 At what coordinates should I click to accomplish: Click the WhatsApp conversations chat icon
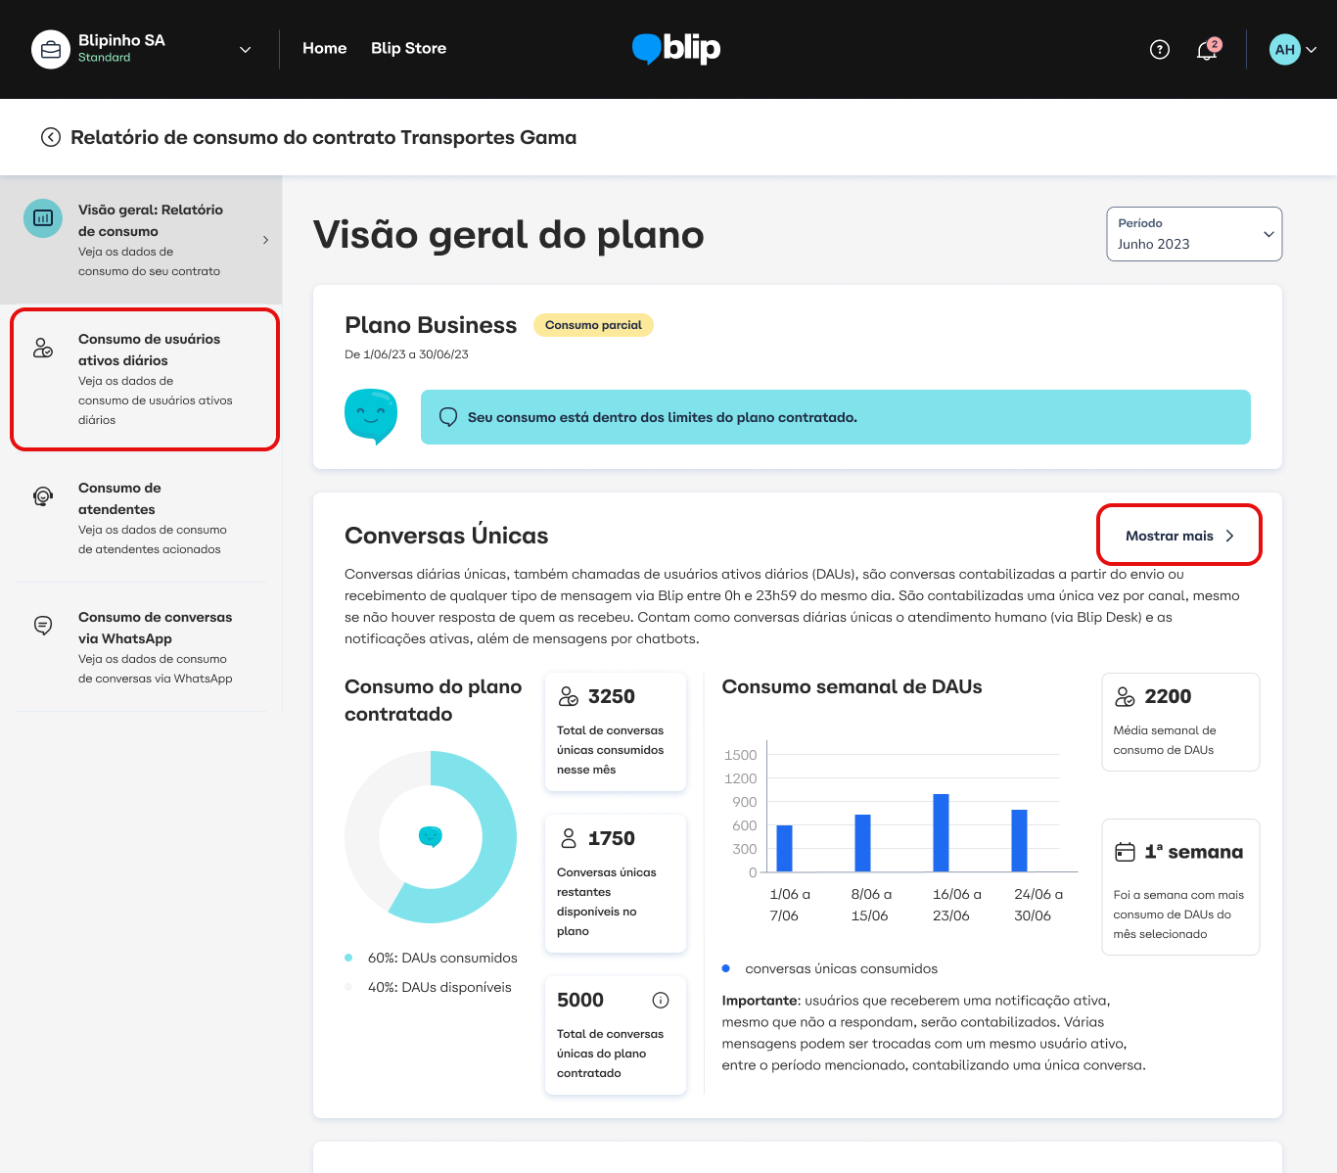[43, 626]
